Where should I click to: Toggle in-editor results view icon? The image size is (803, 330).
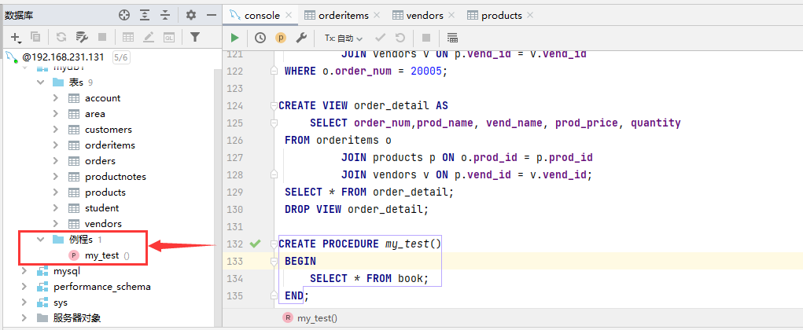tap(452, 38)
